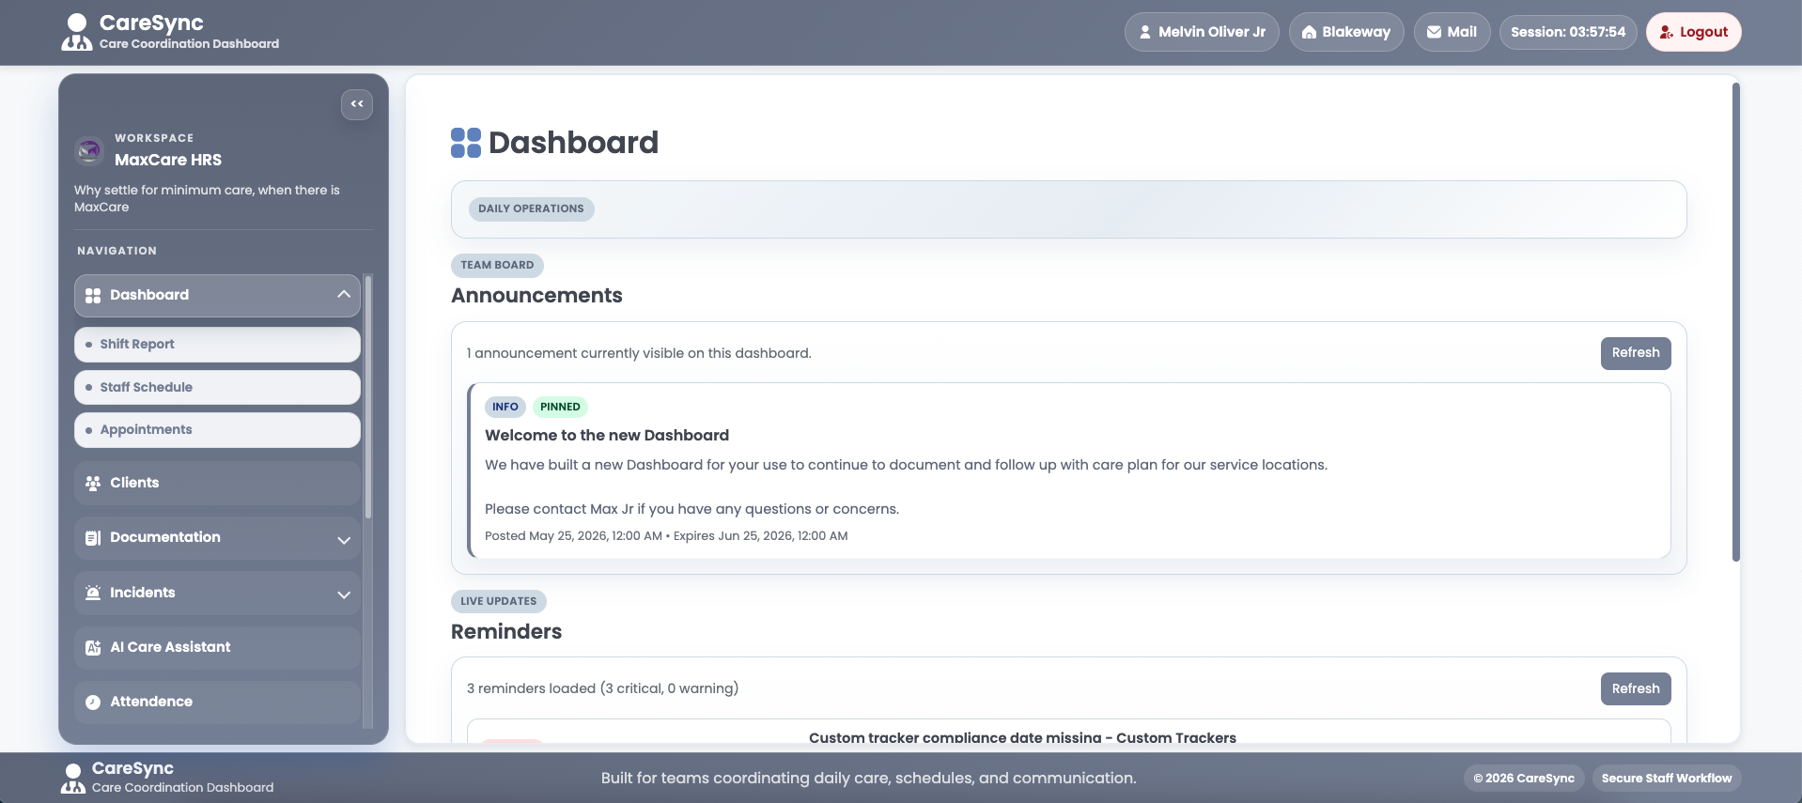Click the Blakeway location button

click(x=1346, y=32)
